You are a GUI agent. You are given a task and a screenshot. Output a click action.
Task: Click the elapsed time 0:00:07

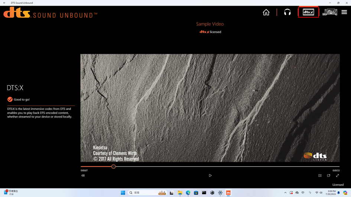(x=84, y=170)
